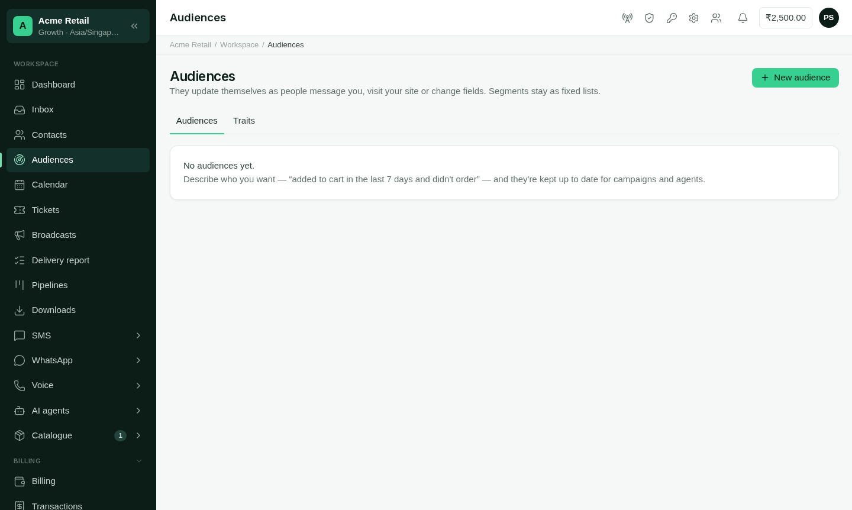Collapse the sidebar with double-chevron icon
The image size is (852, 510).
[x=134, y=26]
